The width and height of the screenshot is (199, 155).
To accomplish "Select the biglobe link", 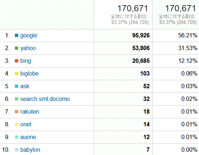I will coord(29,74).
